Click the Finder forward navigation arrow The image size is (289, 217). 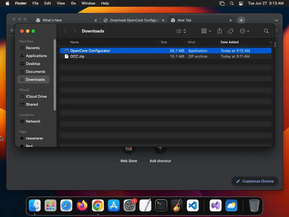tap(75, 31)
